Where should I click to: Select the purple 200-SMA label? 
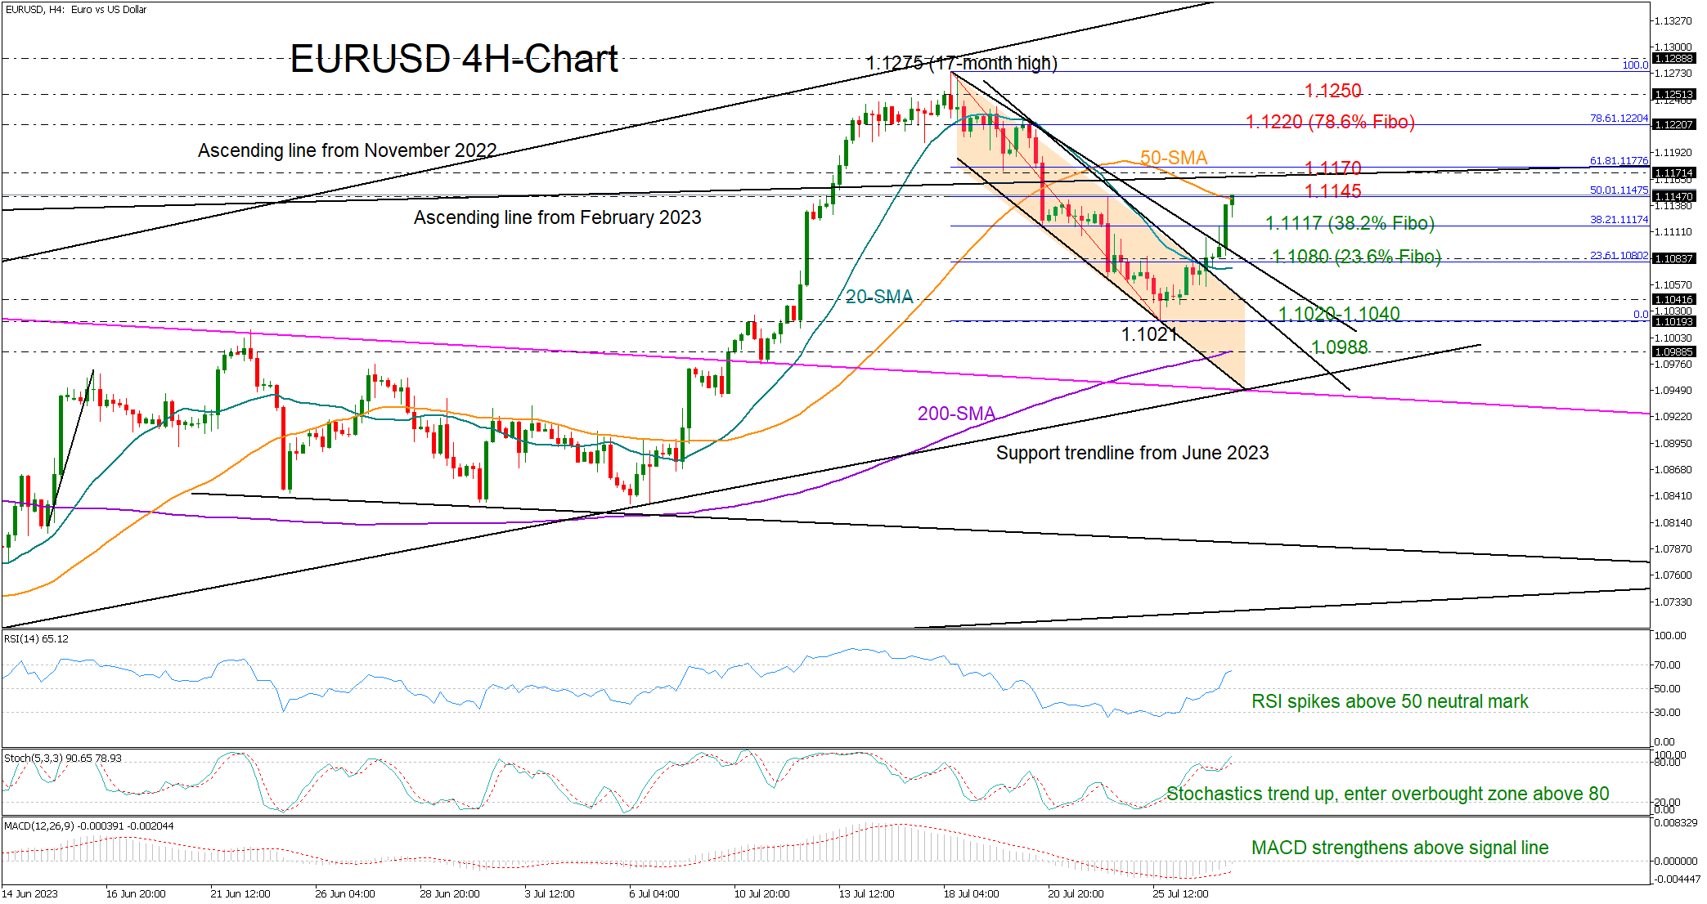click(x=955, y=414)
